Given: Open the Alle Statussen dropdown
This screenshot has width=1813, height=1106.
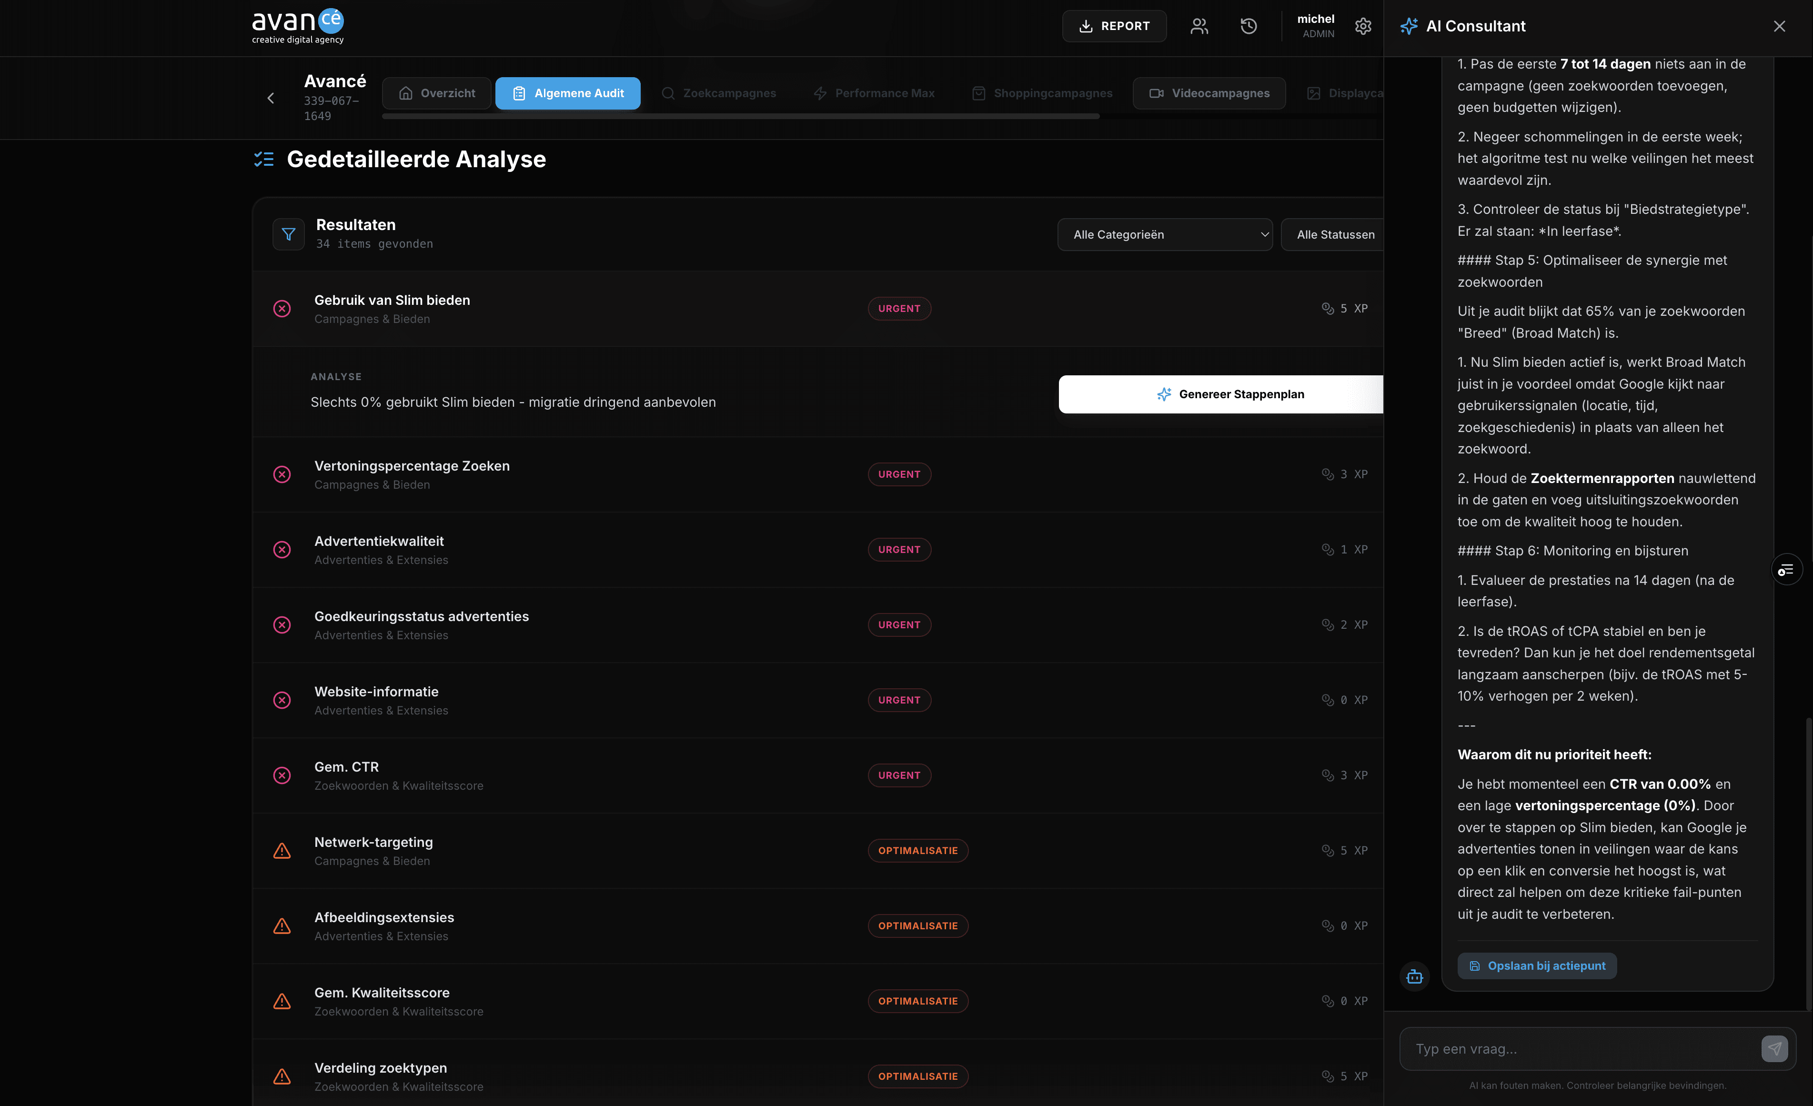Looking at the screenshot, I should (1333, 235).
